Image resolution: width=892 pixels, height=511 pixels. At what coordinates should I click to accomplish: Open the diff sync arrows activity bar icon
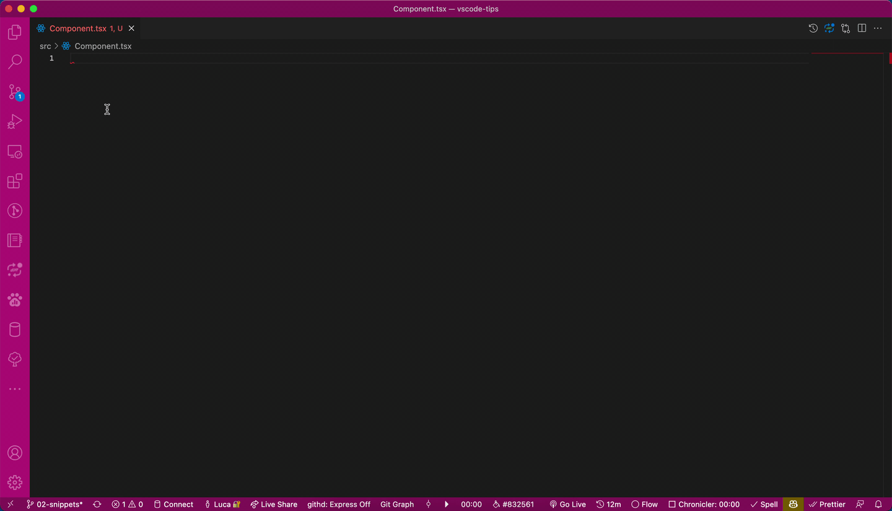point(15,270)
